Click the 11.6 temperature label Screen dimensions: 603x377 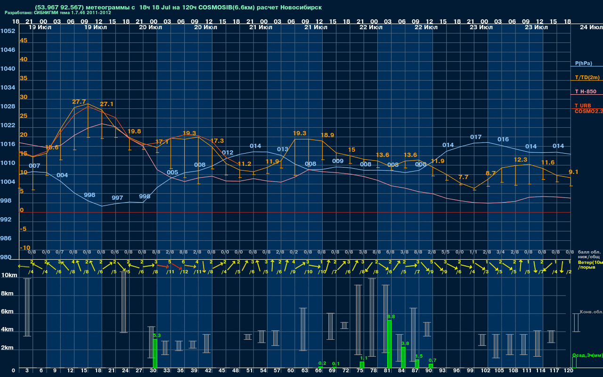[x=548, y=162]
